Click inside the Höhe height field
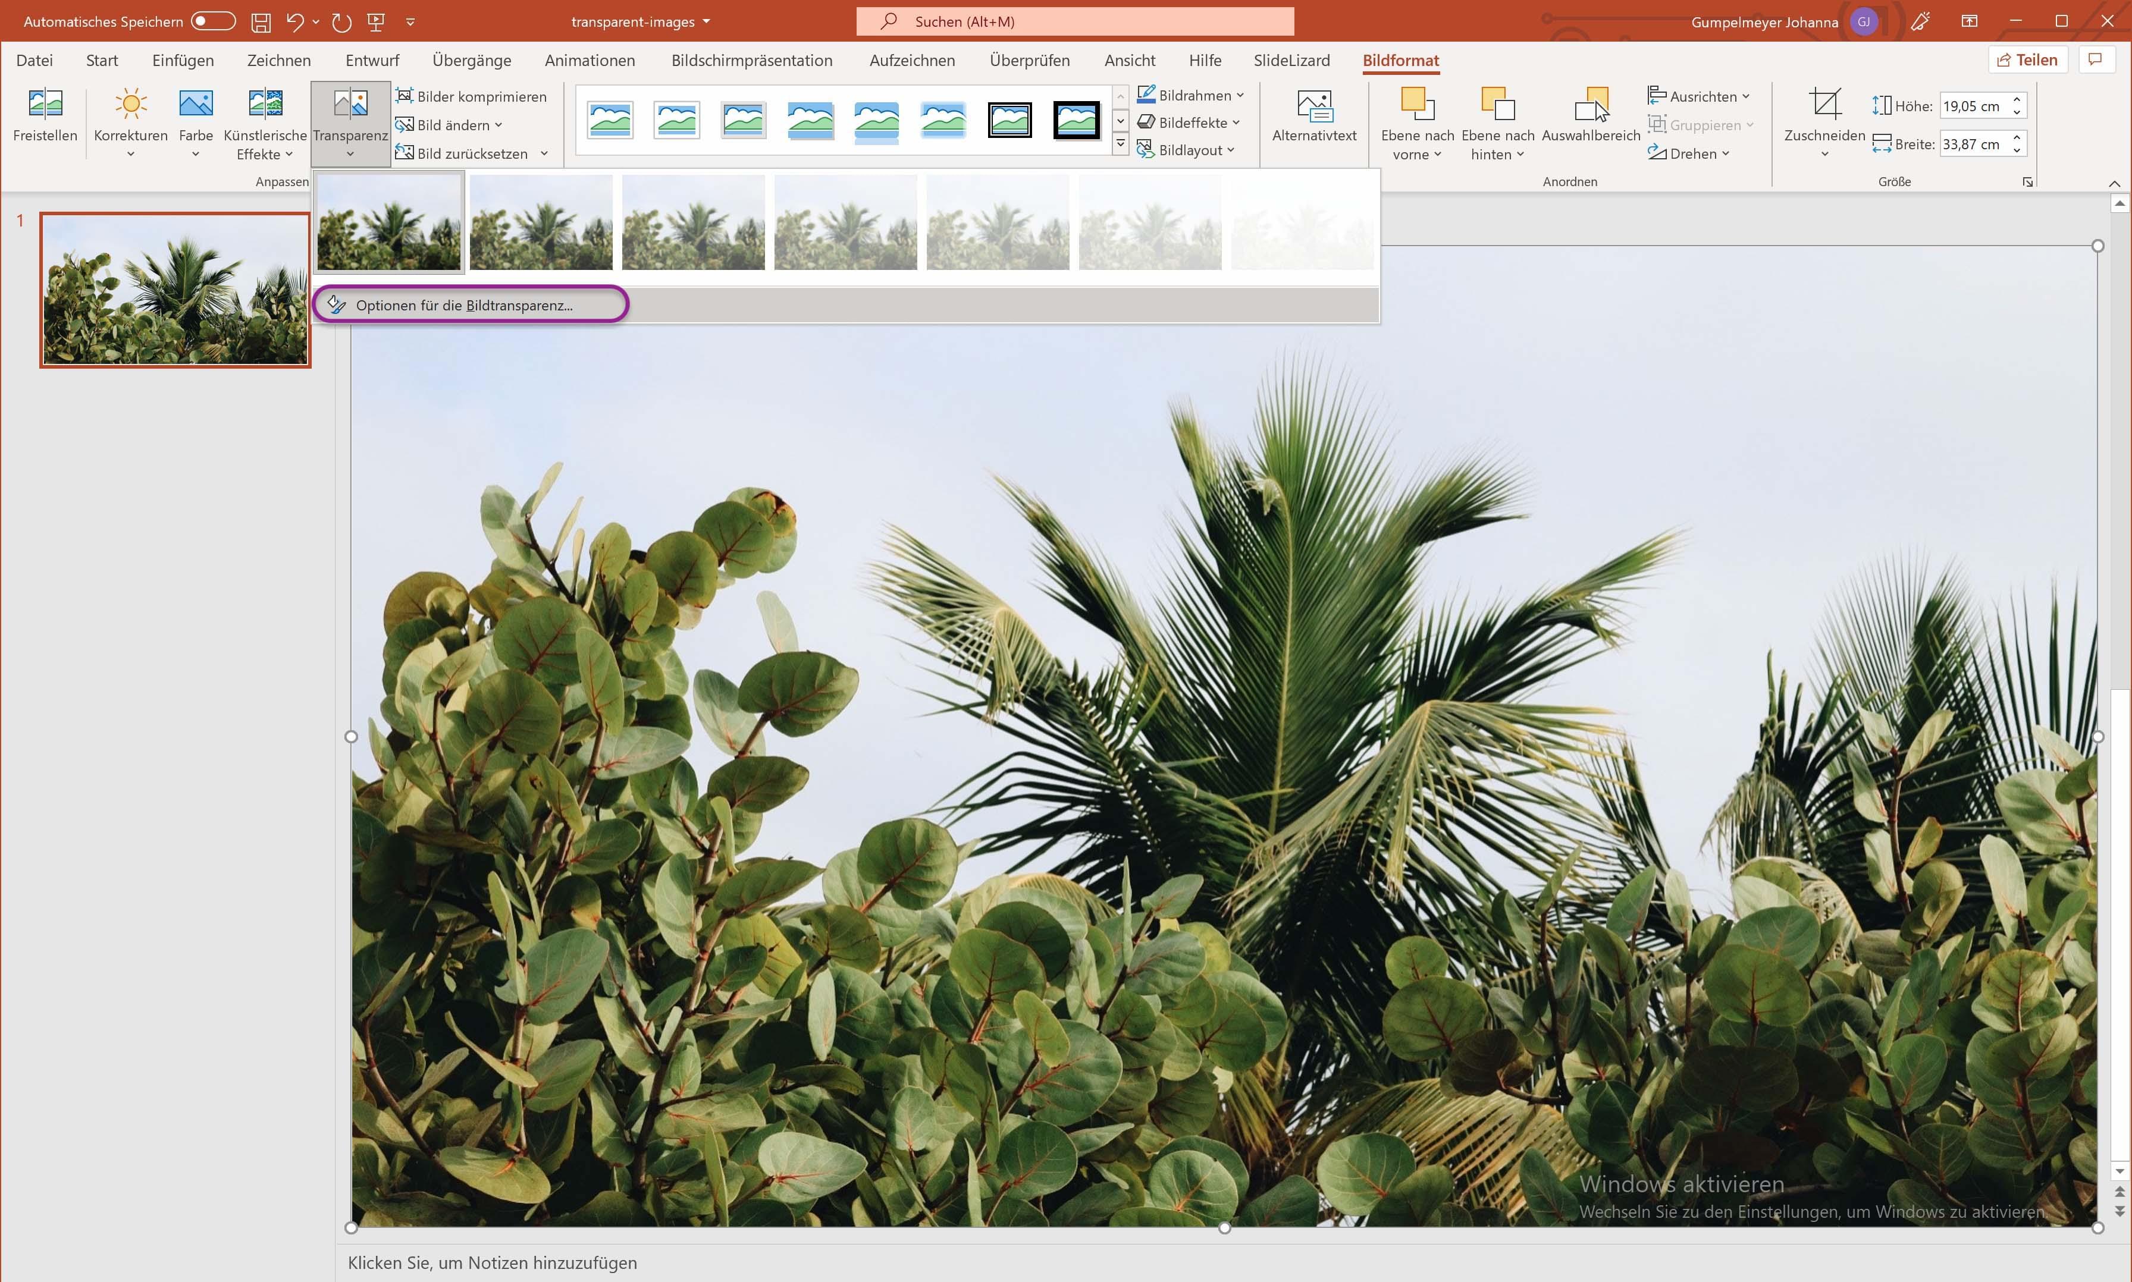 [1971, 106]
